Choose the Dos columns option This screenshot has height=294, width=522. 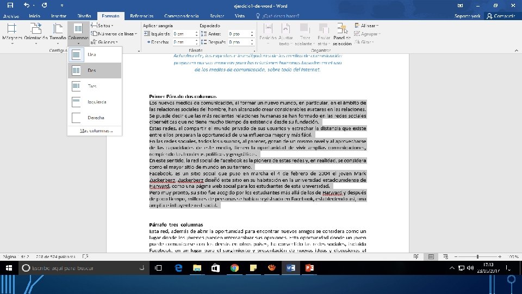coord(95,70)
